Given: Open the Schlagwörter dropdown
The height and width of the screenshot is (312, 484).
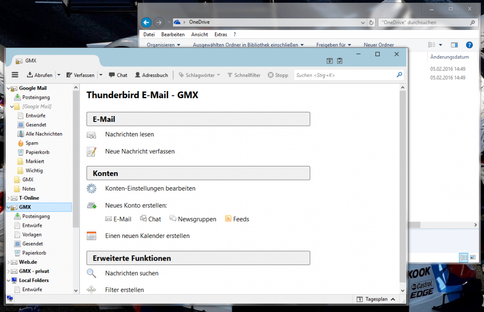Looking at the screenshot, I should (x=199, y=75).
